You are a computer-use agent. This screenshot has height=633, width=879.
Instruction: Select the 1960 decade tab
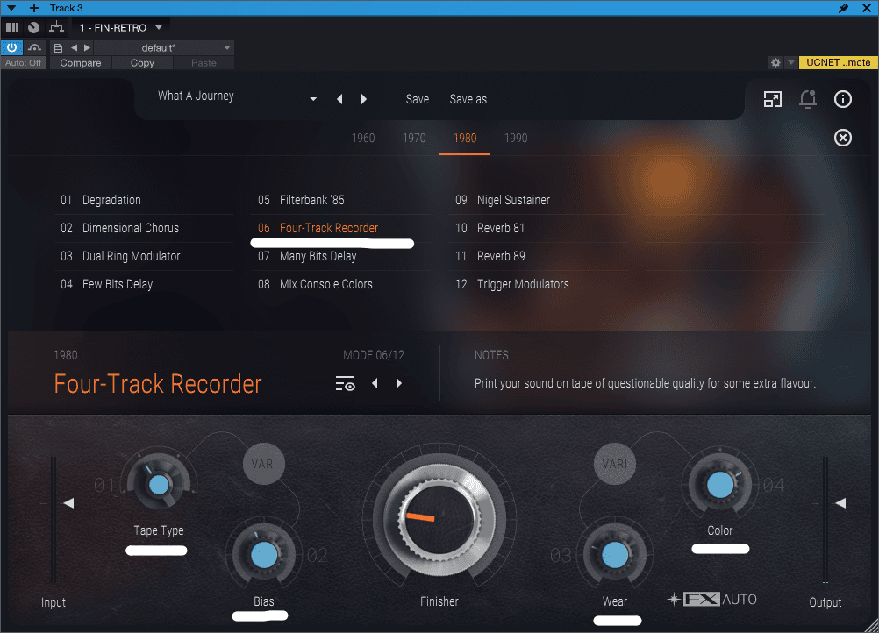pyautogui.click(x=363, y=138)
